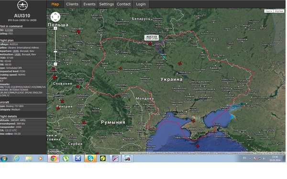The width and height of the screenshot is (287, 179).
Task: Open the Destination UKBB airport link
Action: click(x=18, y=54)
